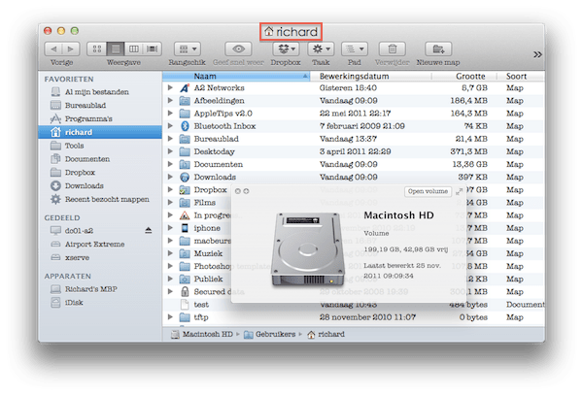The width and height of the screenshot is (583, 395).
Task: Expand the tftp folder triangle
Action: pyautogui.click(x=170, y=317)
